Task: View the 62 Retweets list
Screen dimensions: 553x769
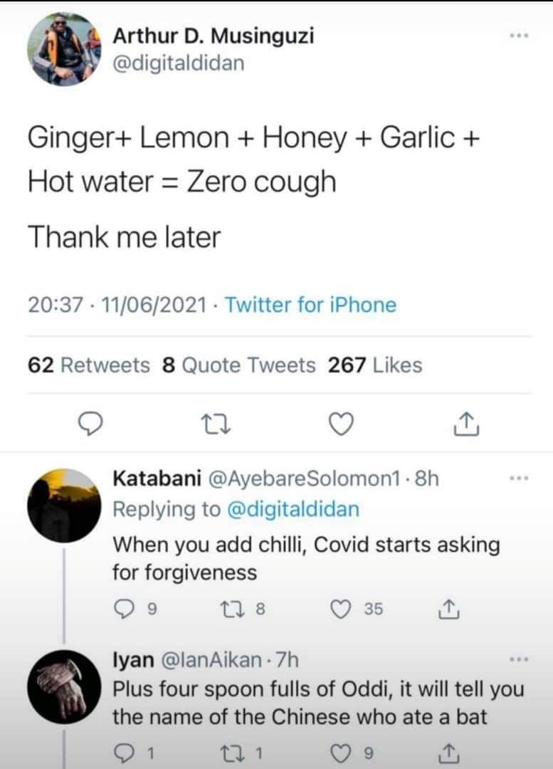Action: [89, 365]
